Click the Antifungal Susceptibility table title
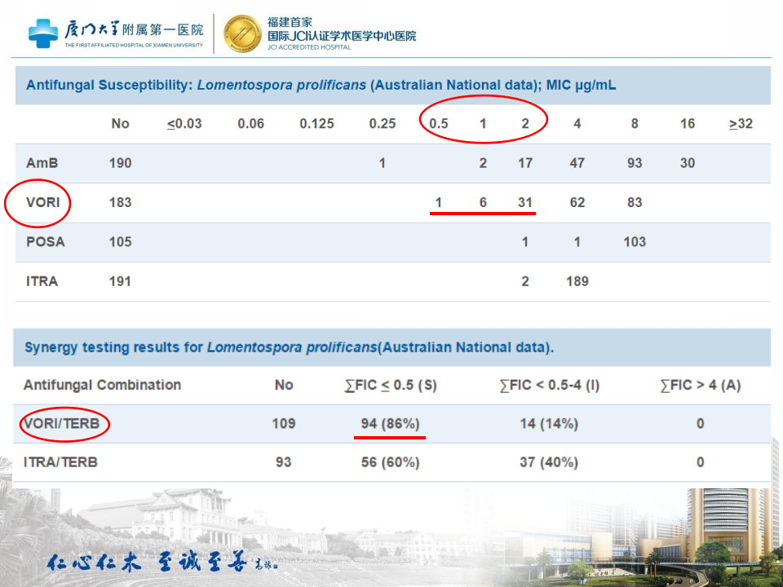Screen dimensions: 783x587 [321, 86]
